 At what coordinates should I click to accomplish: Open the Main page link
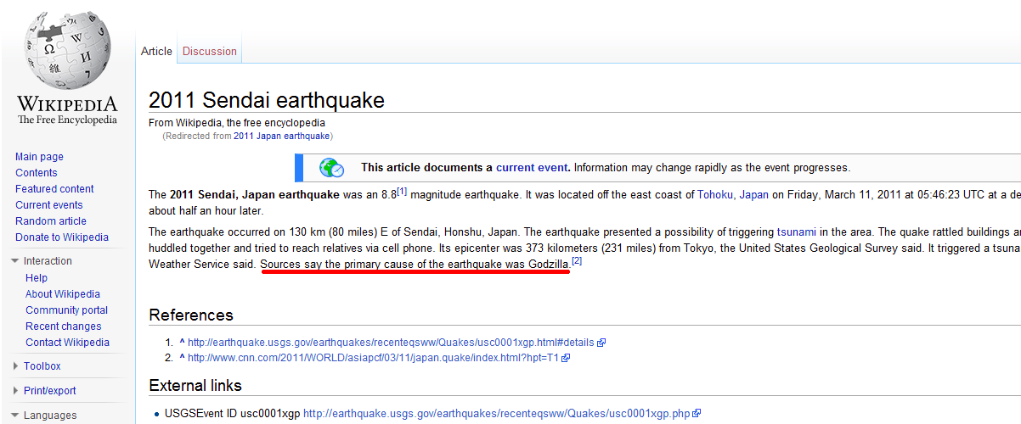tap(39, 157)
